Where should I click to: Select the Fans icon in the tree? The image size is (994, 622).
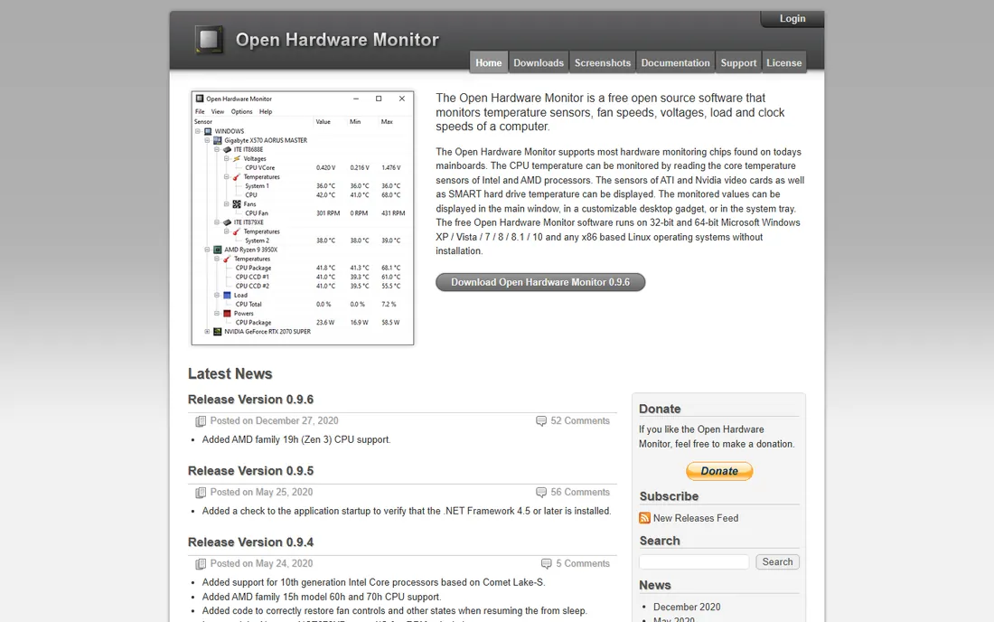(237, 204)
